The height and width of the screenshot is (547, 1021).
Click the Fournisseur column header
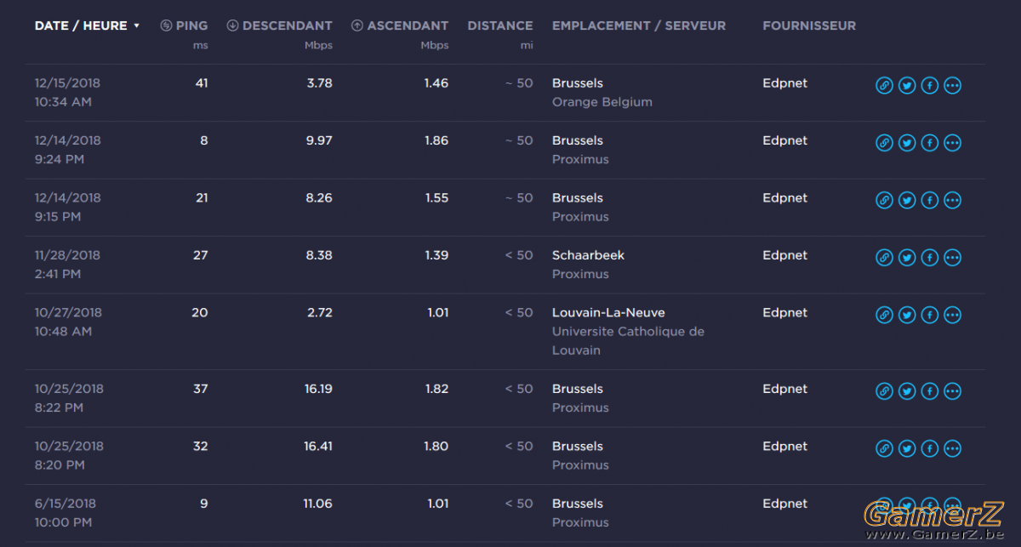(809, 26)
